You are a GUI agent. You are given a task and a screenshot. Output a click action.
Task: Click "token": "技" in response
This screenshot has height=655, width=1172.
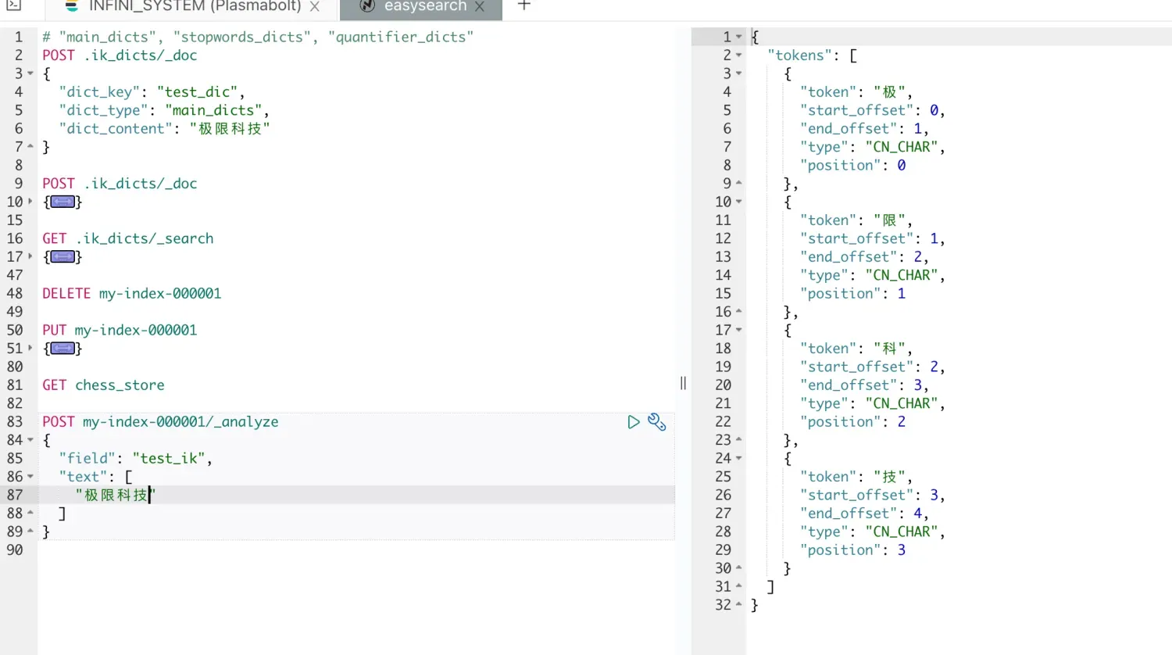856,477
